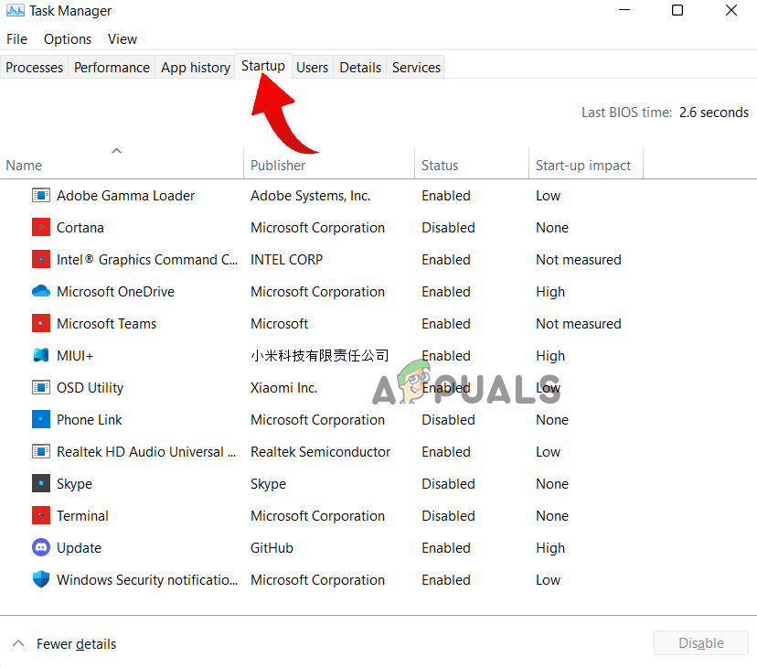Click the Adobe Systems, Inc. publisher cell

pos(311,196)
